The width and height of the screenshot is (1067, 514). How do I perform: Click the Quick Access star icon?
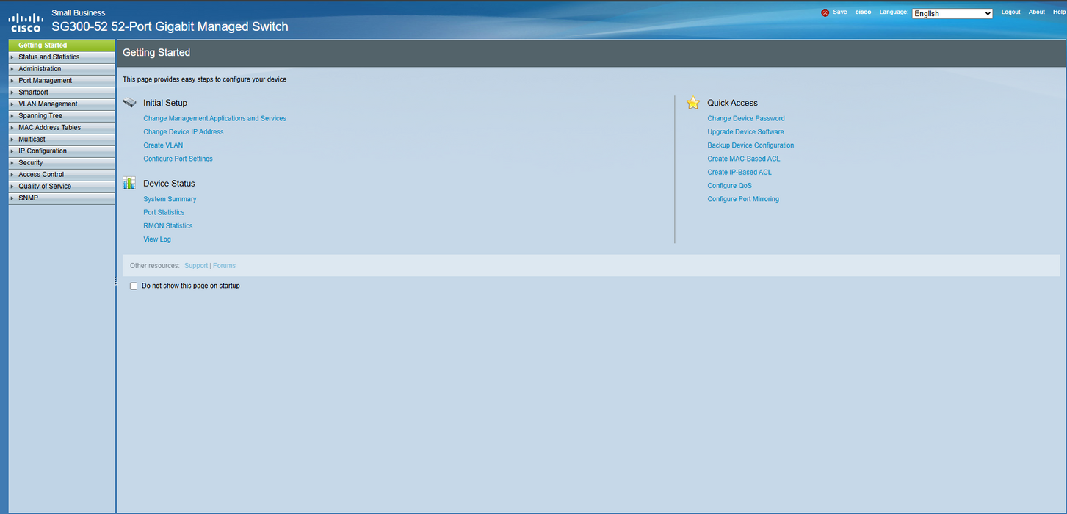693,103
